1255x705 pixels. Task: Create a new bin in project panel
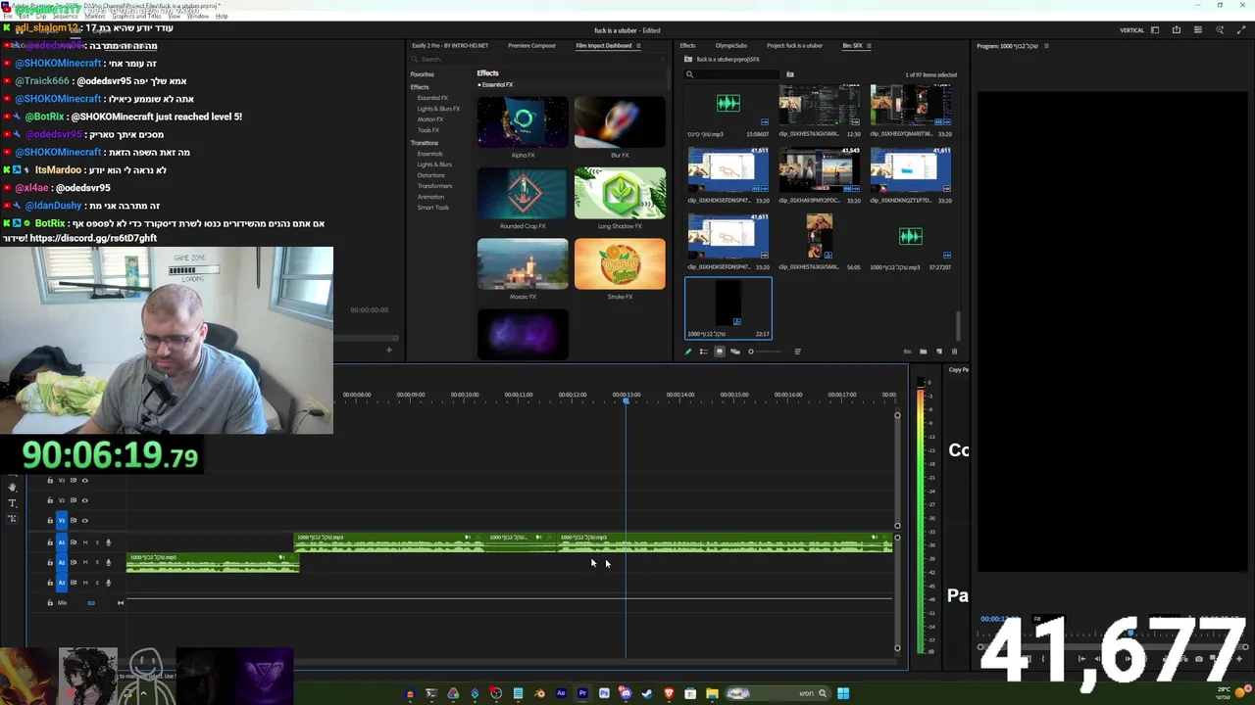pyautogui.click(x=924, y=352)
